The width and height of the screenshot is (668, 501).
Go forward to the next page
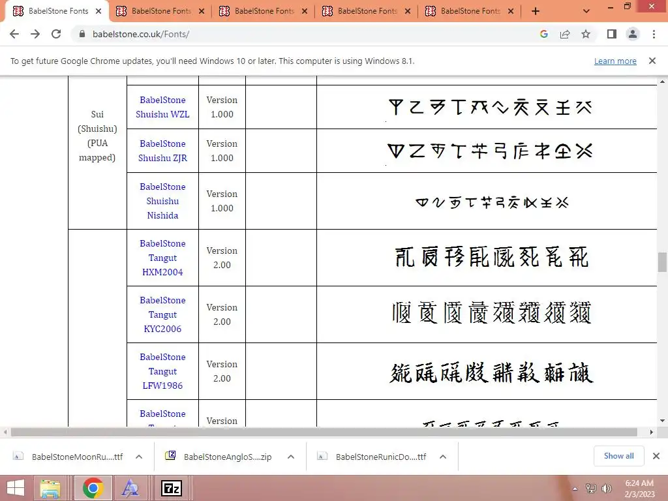35,34
